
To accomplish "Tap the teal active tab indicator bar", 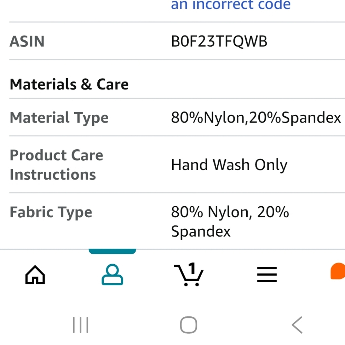I will tap(112, 251).
